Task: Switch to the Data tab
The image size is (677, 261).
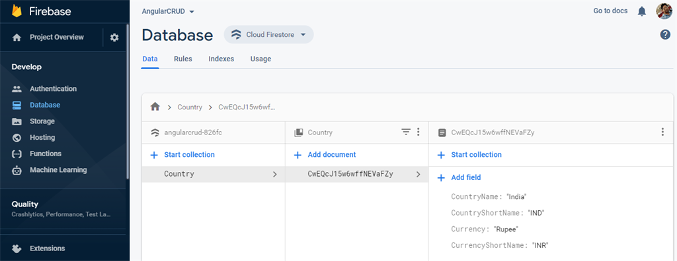Action: [150, 59]
